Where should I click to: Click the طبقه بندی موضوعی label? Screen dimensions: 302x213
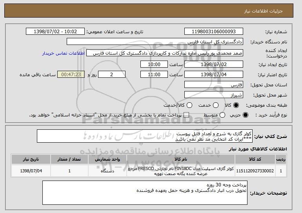266,106
